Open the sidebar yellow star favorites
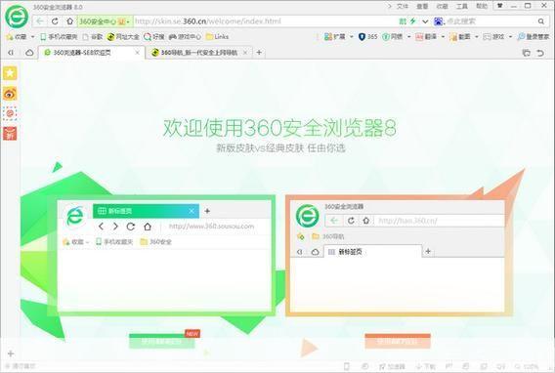The width and height of the screenshot is (555, 373). tap(10, 73)
